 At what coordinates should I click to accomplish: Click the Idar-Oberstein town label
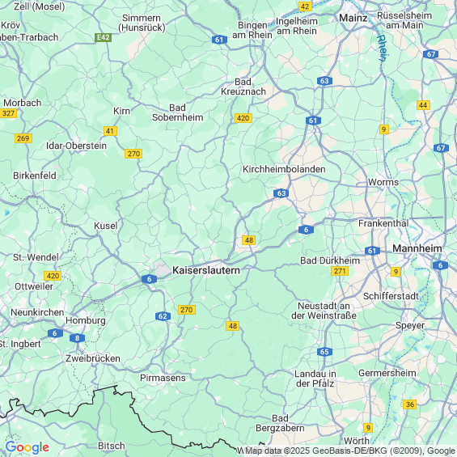[x=76, y=146]
